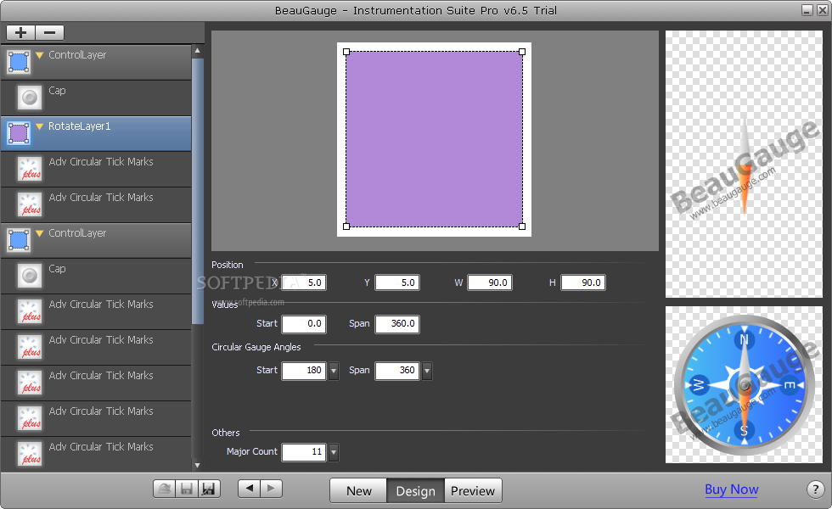Image resolution: width=832 pixels, height=509 pixels.
Task: Click the Circular Gauge Angles Start field
Action: (x=304, y=370)
